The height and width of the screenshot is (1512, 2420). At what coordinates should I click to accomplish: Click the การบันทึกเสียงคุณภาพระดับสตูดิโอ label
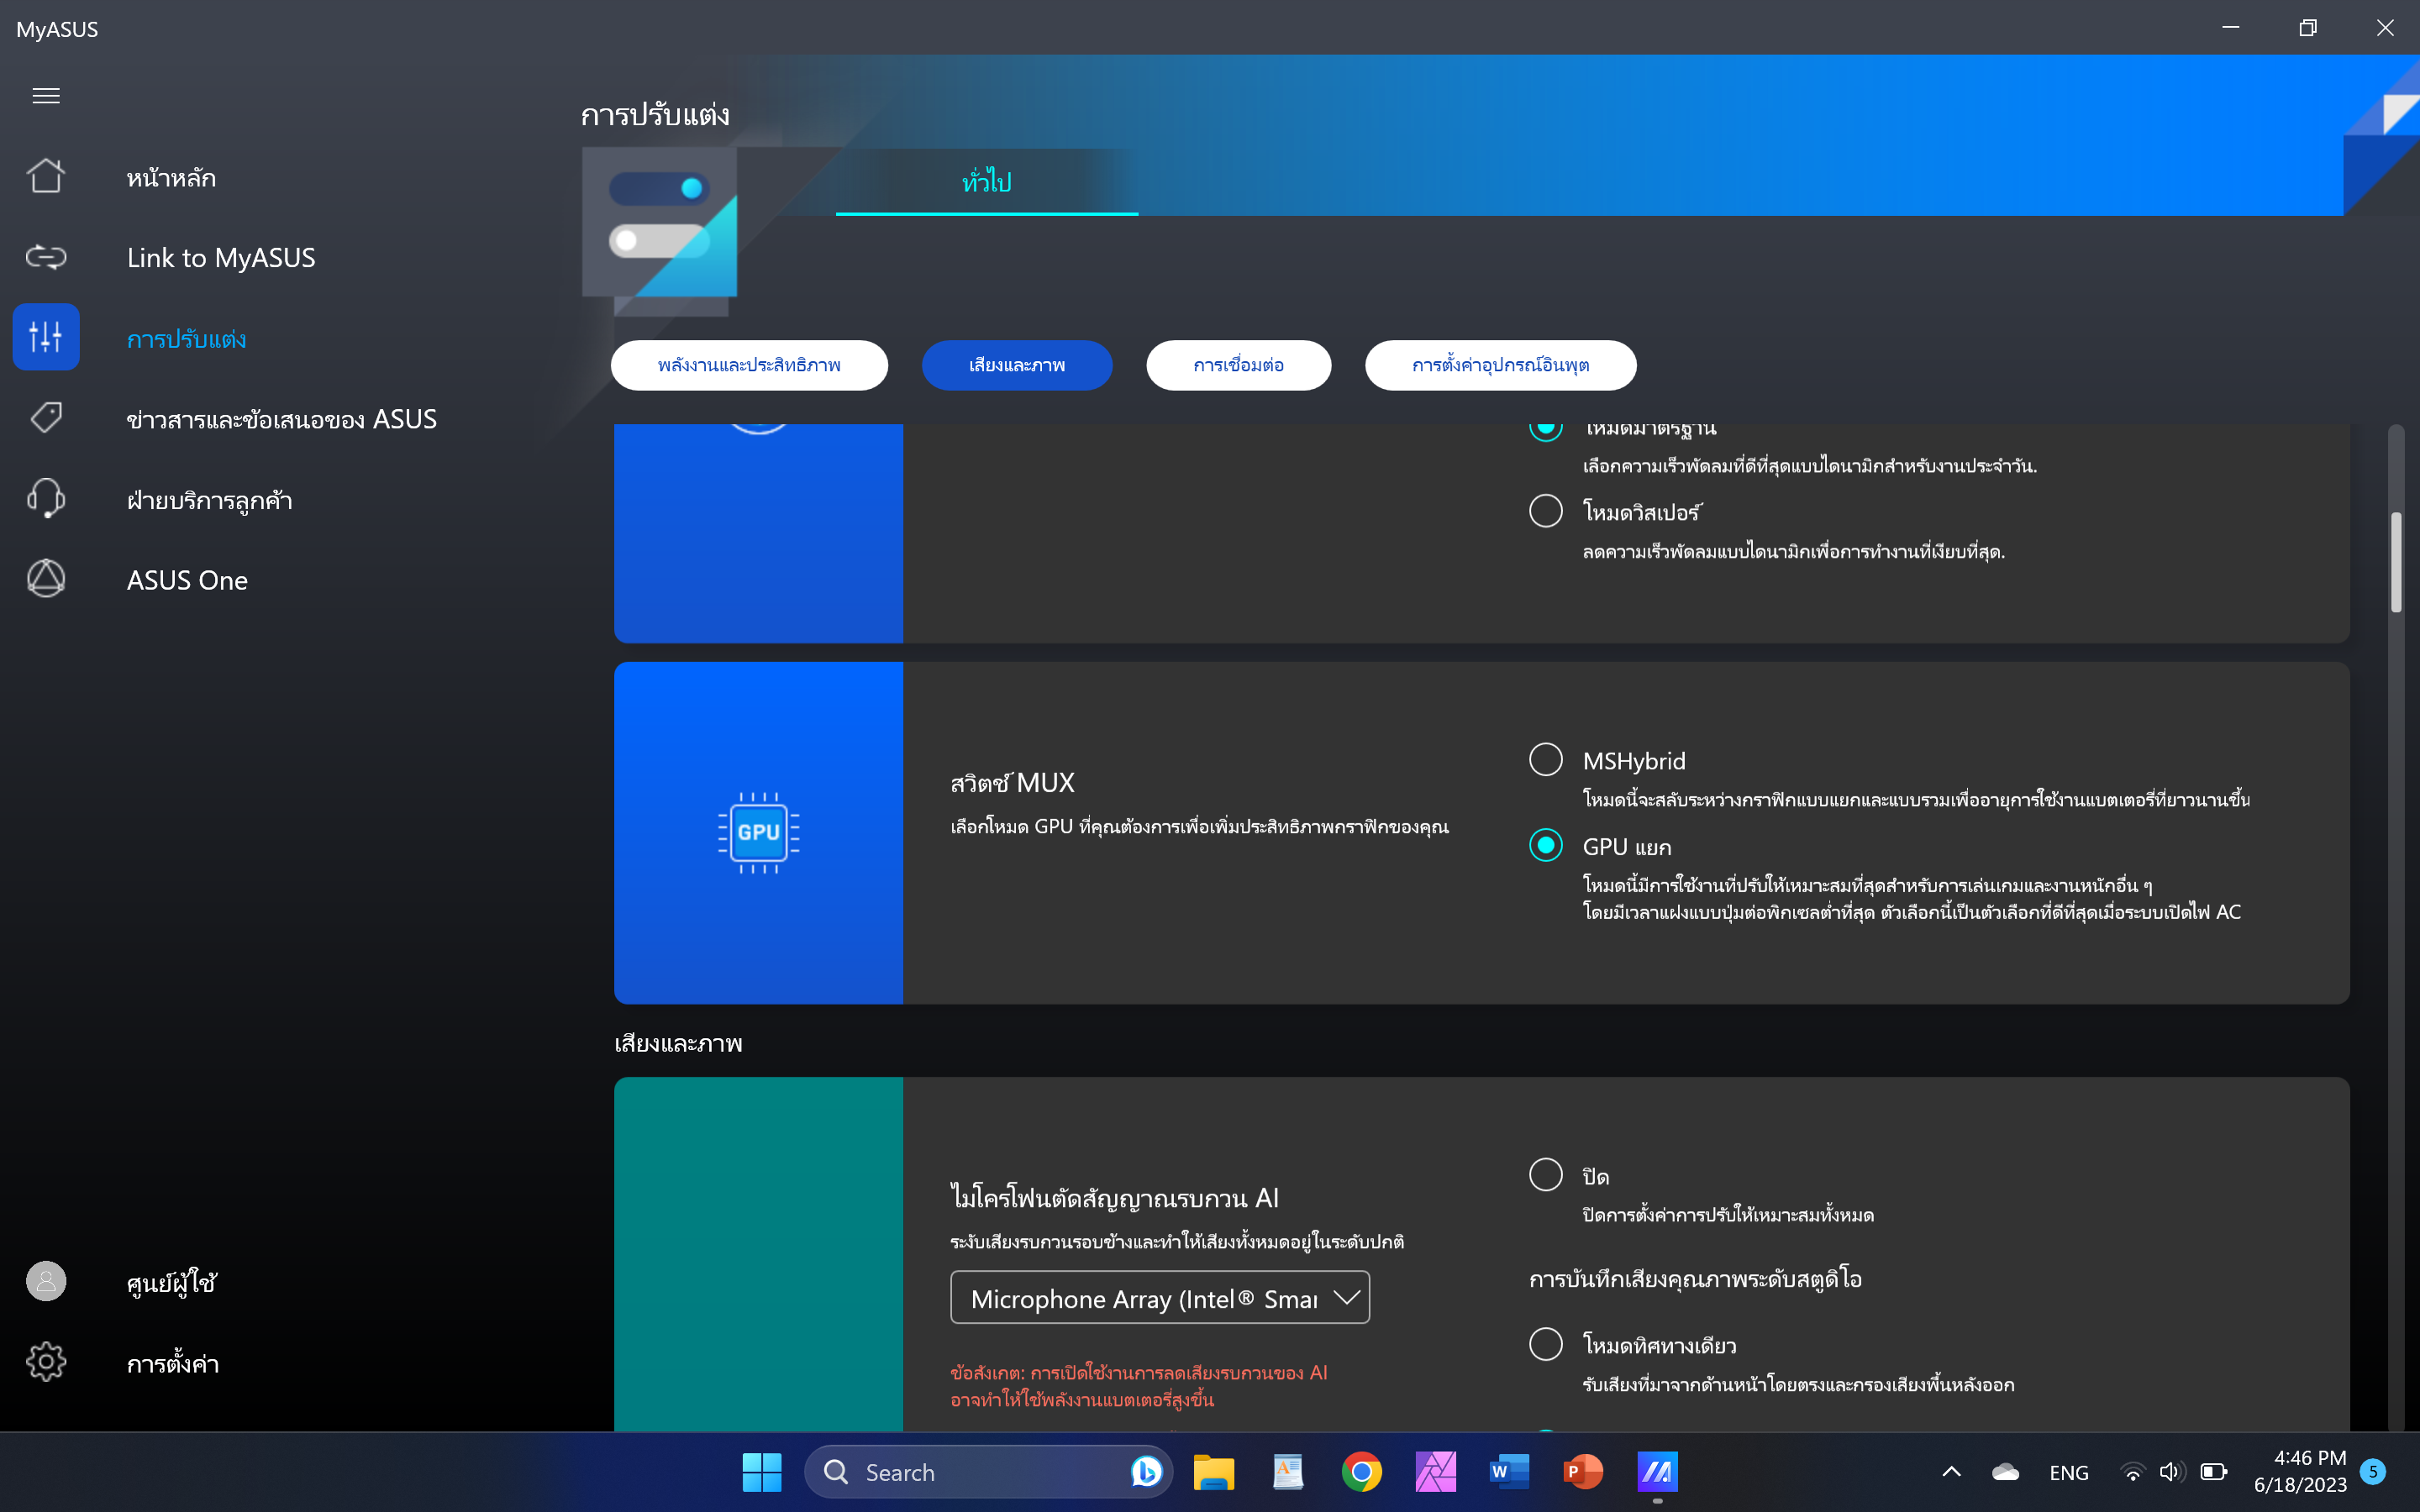click(1695, 1279)
